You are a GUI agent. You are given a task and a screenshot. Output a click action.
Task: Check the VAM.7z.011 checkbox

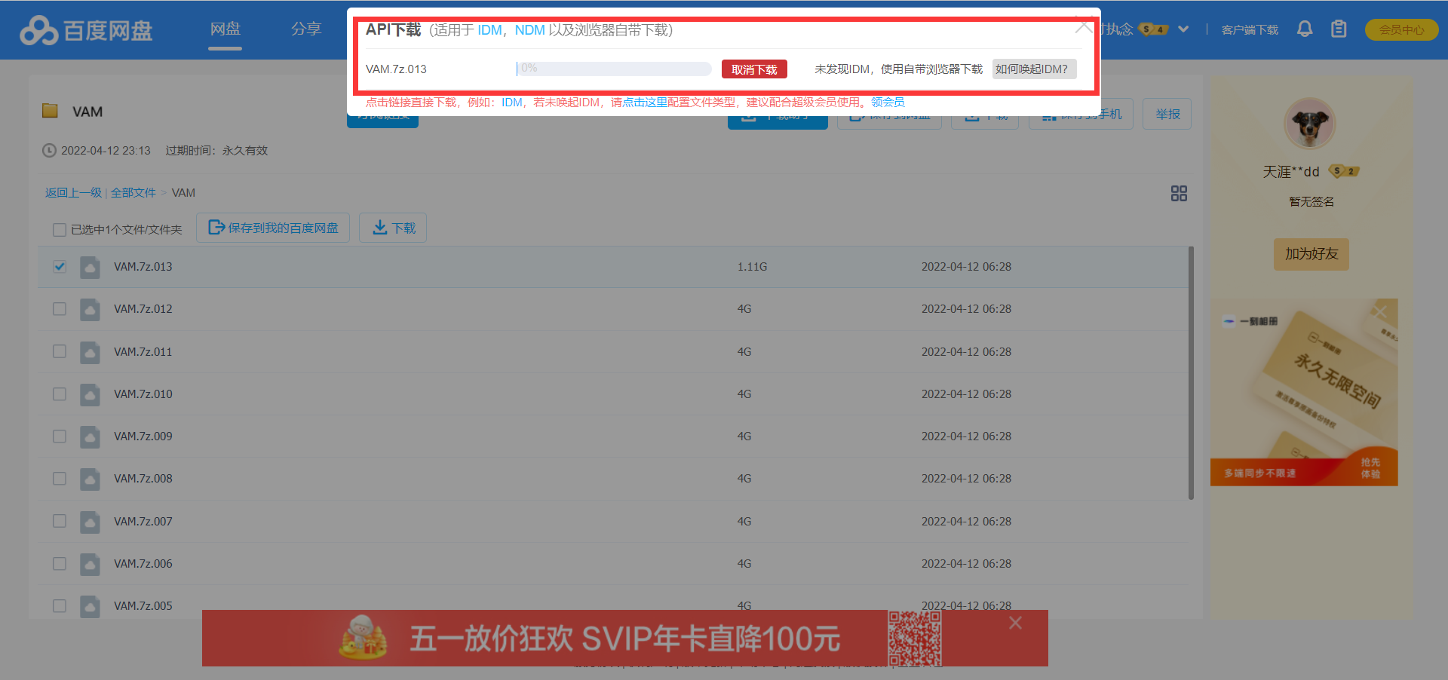tap(60, 352)
